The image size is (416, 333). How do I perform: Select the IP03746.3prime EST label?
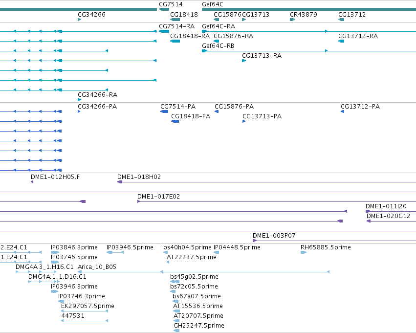coord(82,296)
